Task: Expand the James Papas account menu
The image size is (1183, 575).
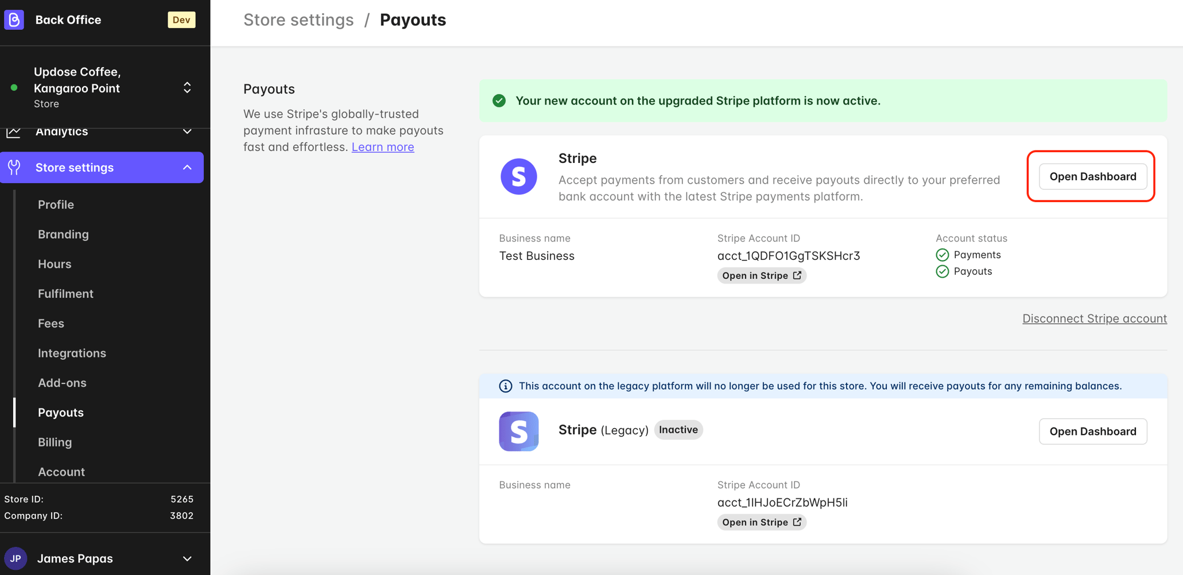Action: pos(187,558)
